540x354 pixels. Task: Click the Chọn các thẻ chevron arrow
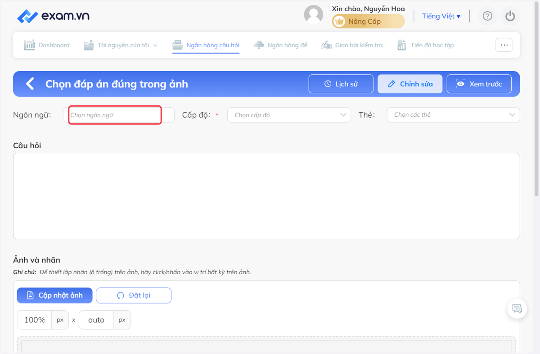coord(512,115)
